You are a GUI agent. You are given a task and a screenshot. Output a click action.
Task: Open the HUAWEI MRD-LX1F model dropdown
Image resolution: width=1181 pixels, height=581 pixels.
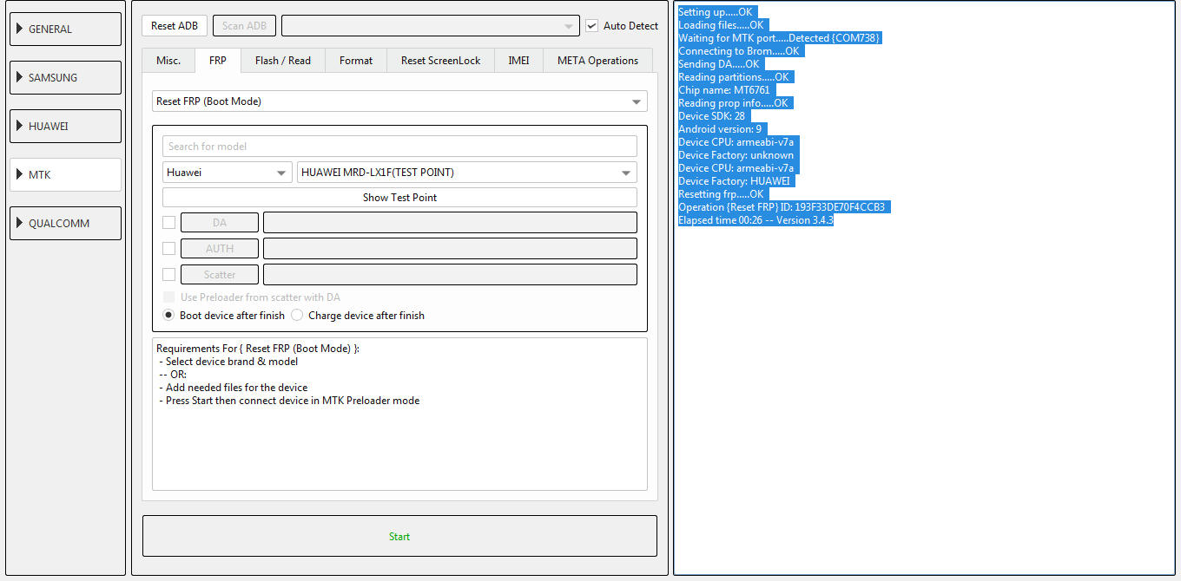(467, 173)
